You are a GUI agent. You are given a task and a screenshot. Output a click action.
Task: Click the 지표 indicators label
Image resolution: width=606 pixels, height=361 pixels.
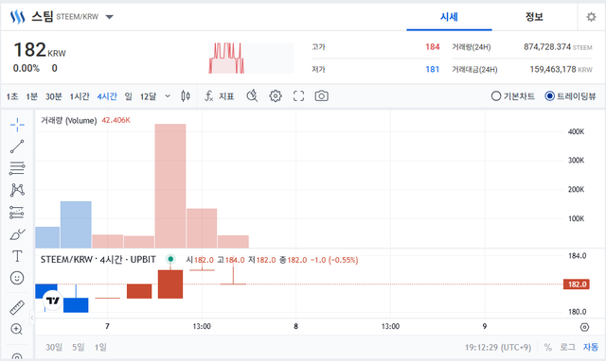[227, 96]
